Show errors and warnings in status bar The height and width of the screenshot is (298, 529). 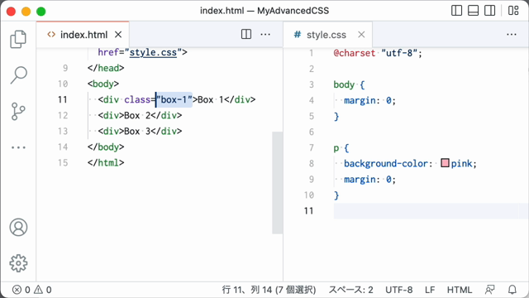(x=32, y=290)
